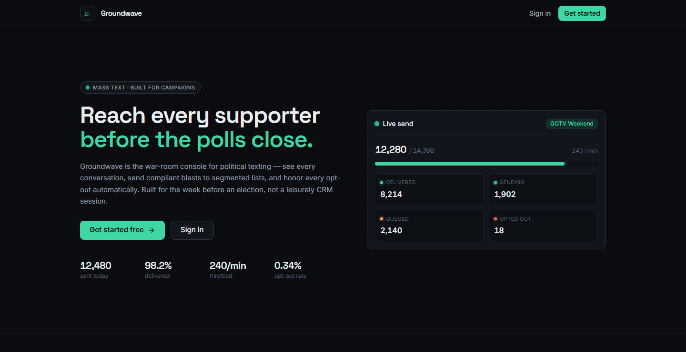Click the before the polls close heading
This screenshot has height=352, width=686.
pyautogui.click(x=197, y=140)
